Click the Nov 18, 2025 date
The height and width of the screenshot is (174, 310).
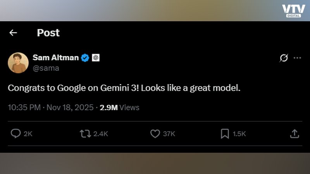[70, 107]
